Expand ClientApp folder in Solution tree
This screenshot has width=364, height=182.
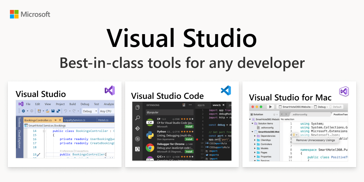tap(255, 140)
